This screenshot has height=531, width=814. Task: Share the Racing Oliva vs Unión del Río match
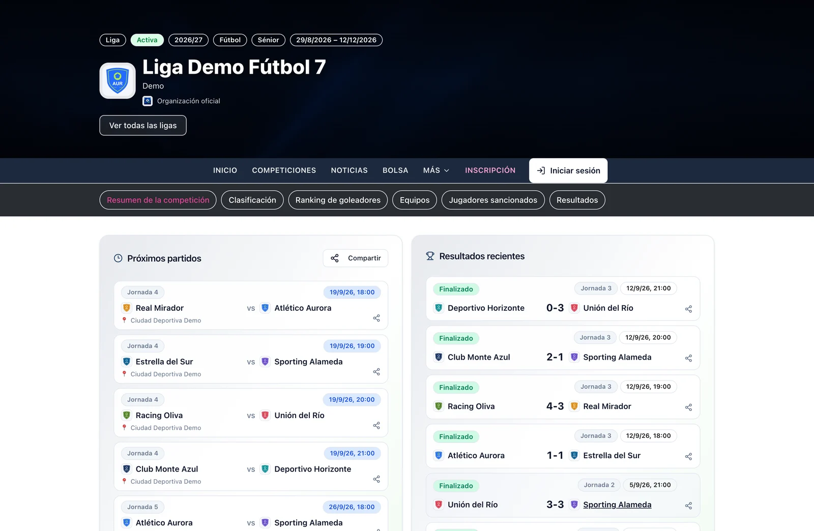coord(376,425)
